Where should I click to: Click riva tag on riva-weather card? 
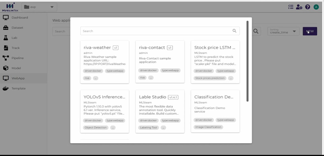coord(87,78)
